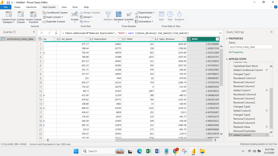Open Impressions column filter dropdown
278x156 pixels.
(119, 39)
